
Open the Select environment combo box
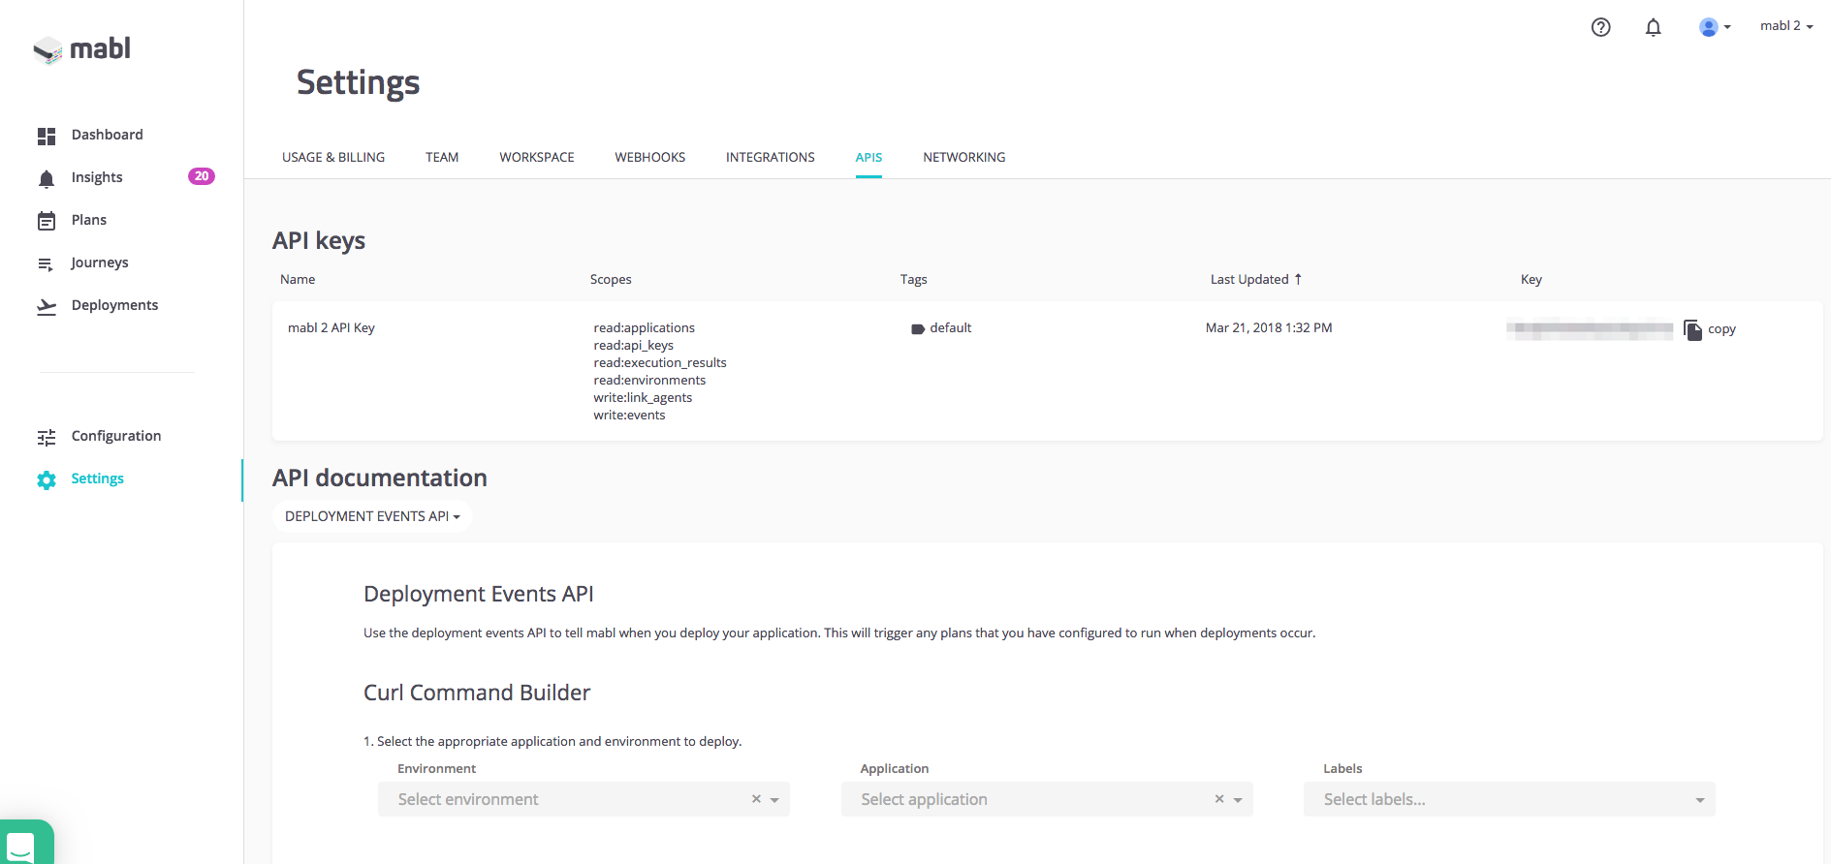(x=584, y=799)
